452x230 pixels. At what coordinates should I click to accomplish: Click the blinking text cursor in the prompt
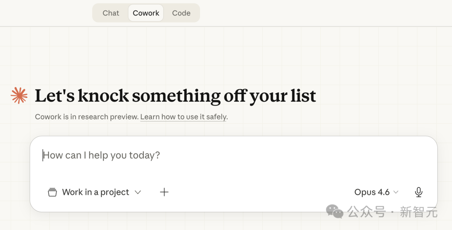[x=43, y=156]
